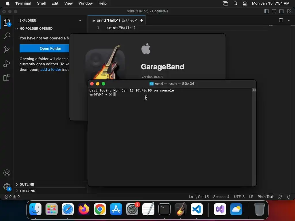
Task: Open App Store from the Dock
Action: pos(116,209)
